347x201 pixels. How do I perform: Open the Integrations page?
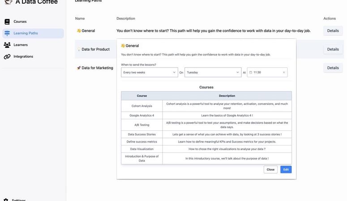coord(33,57)
